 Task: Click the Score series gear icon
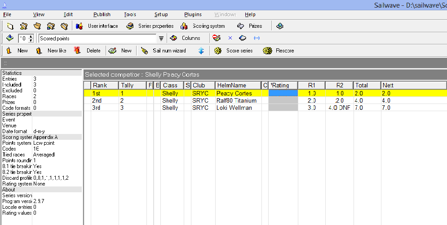tap(219, 51)
